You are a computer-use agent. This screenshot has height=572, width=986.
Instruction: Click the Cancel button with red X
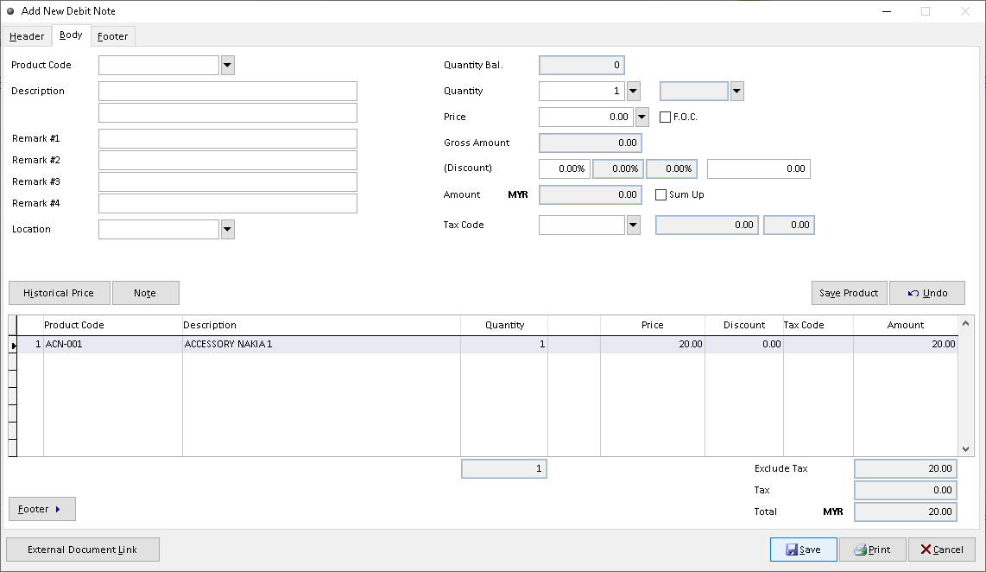(x=941, y=550)
